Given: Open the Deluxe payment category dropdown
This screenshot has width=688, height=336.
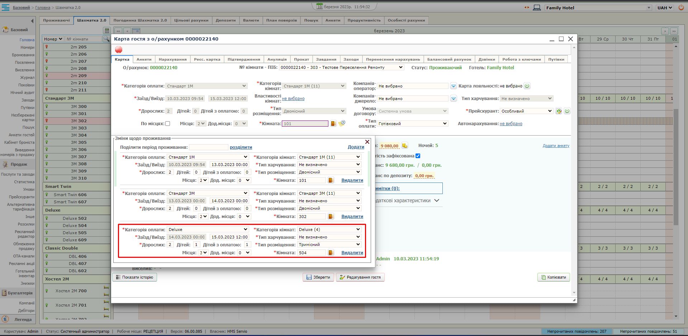Looking at the screenshot, I should tap(208, 229).
